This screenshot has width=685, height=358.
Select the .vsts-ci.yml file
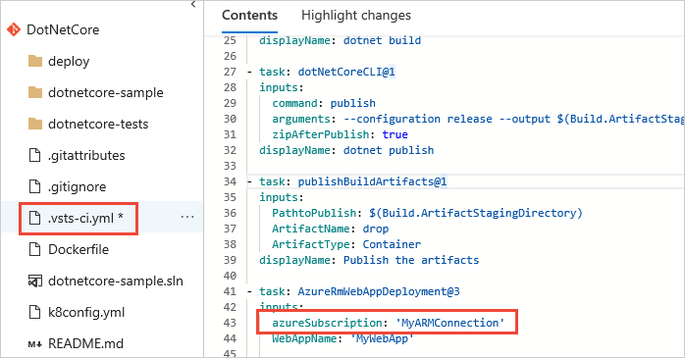(85, 218)
